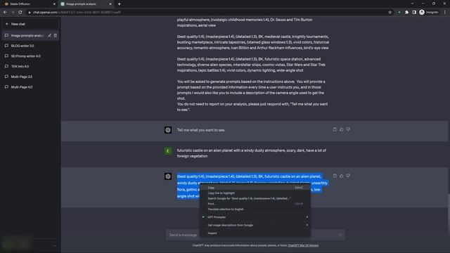This screenshot has height=253, width=450.
Task: Click the send message arrow icon
Action: 340,235
